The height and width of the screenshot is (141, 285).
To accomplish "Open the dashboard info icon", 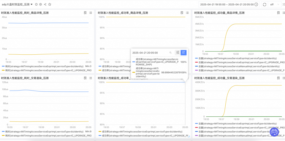I will 36,4.
